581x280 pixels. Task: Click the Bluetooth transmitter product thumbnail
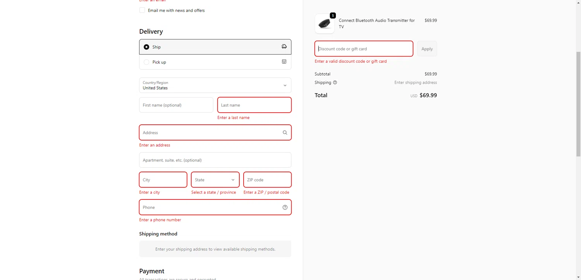pyautogui.click(x=325, y=24)
